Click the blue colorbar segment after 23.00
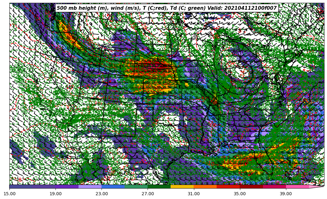The width and height of the screenshot is (327, 199). (x=113, y=186)
